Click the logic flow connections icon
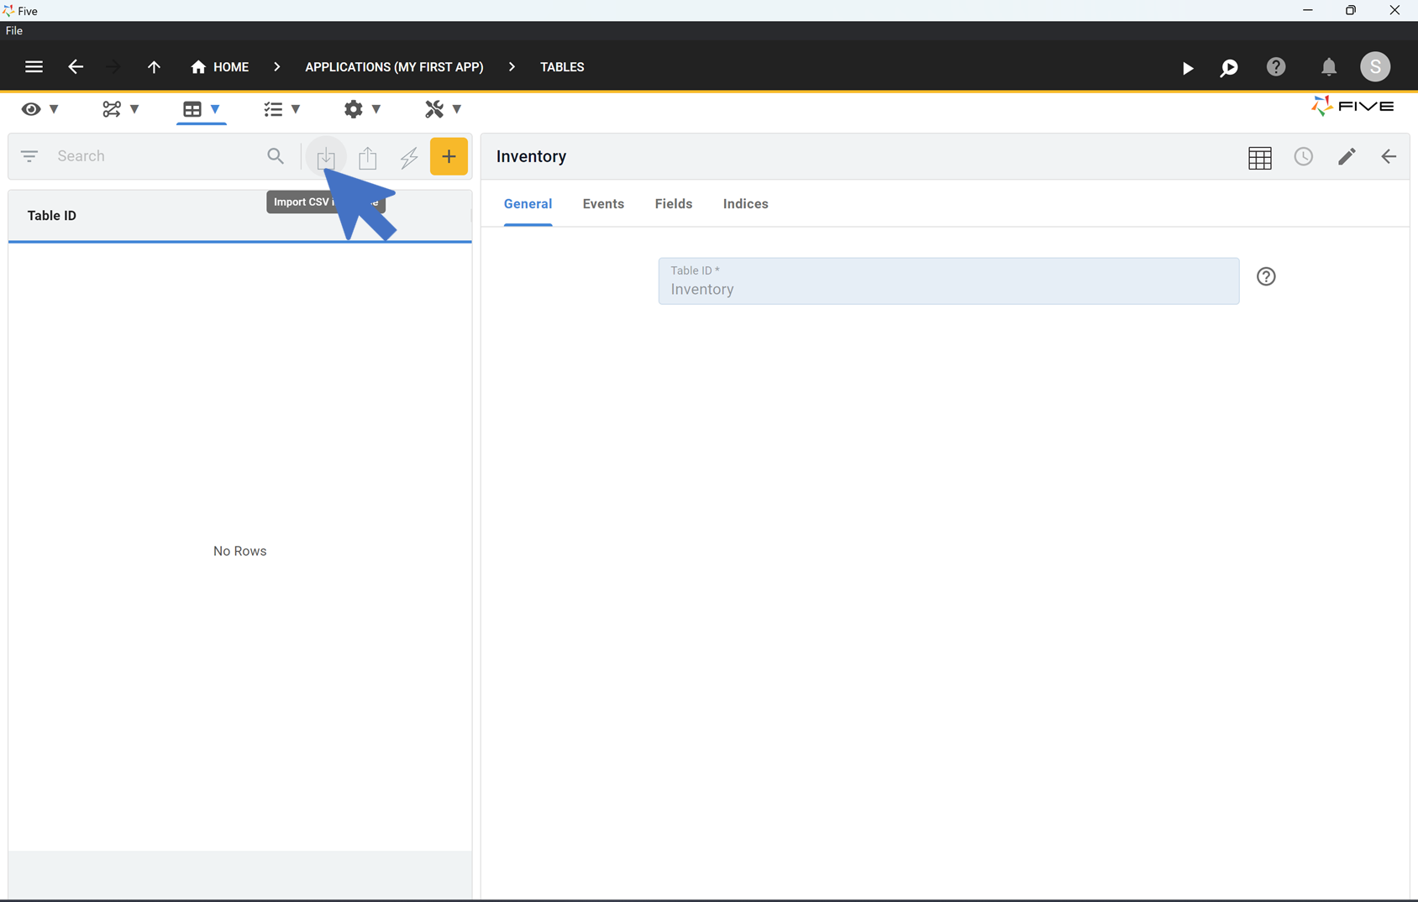The image size is (1418, 902). coord(112,108)
